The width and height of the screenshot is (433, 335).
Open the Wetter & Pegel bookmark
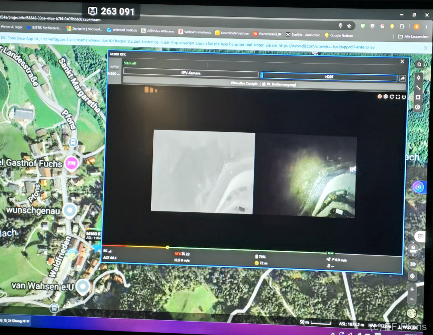point(11,27)
